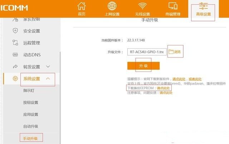Screen dimensions: 229x144
Task: Open the 手动升级 submenu item
Action: click(x=30, y=138)
